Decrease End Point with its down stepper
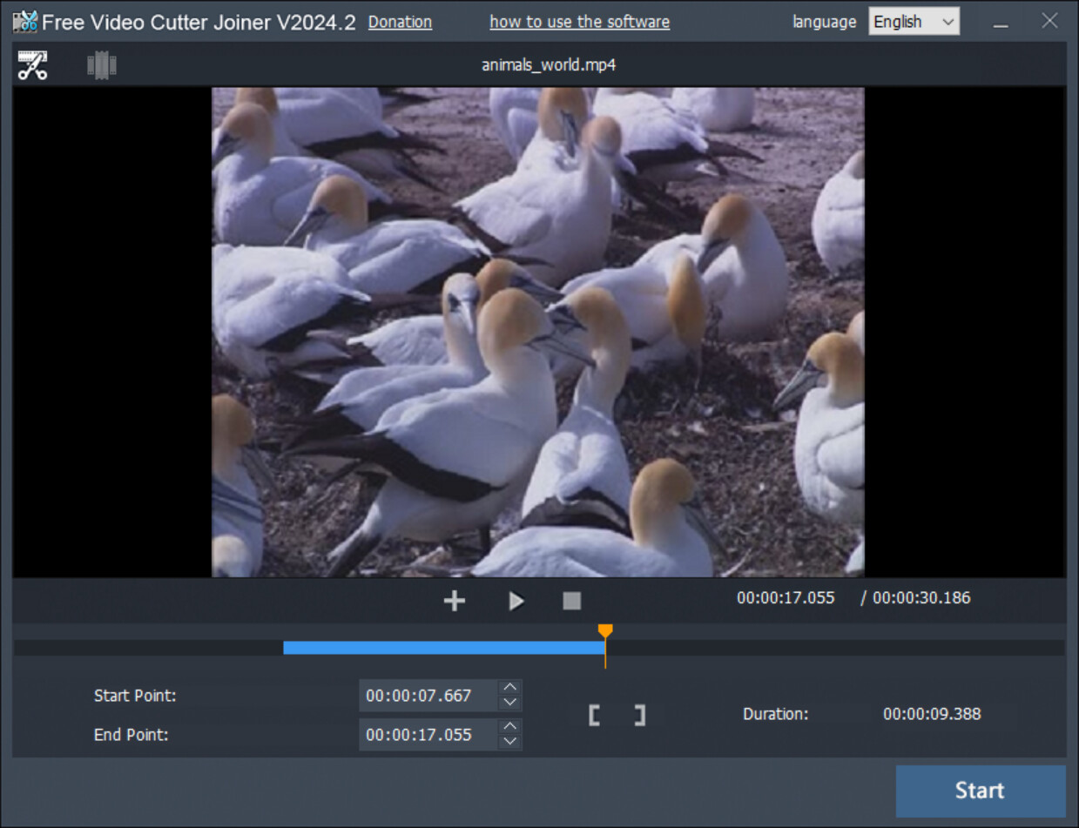 (x=511, y=741)
